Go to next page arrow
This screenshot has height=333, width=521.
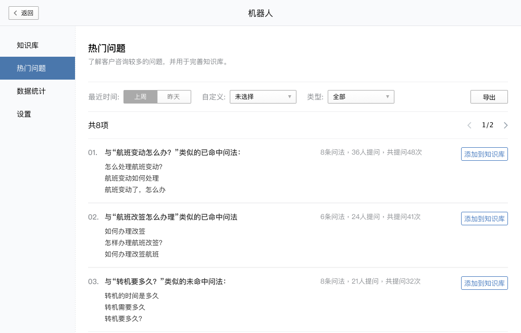pos(505,125)
